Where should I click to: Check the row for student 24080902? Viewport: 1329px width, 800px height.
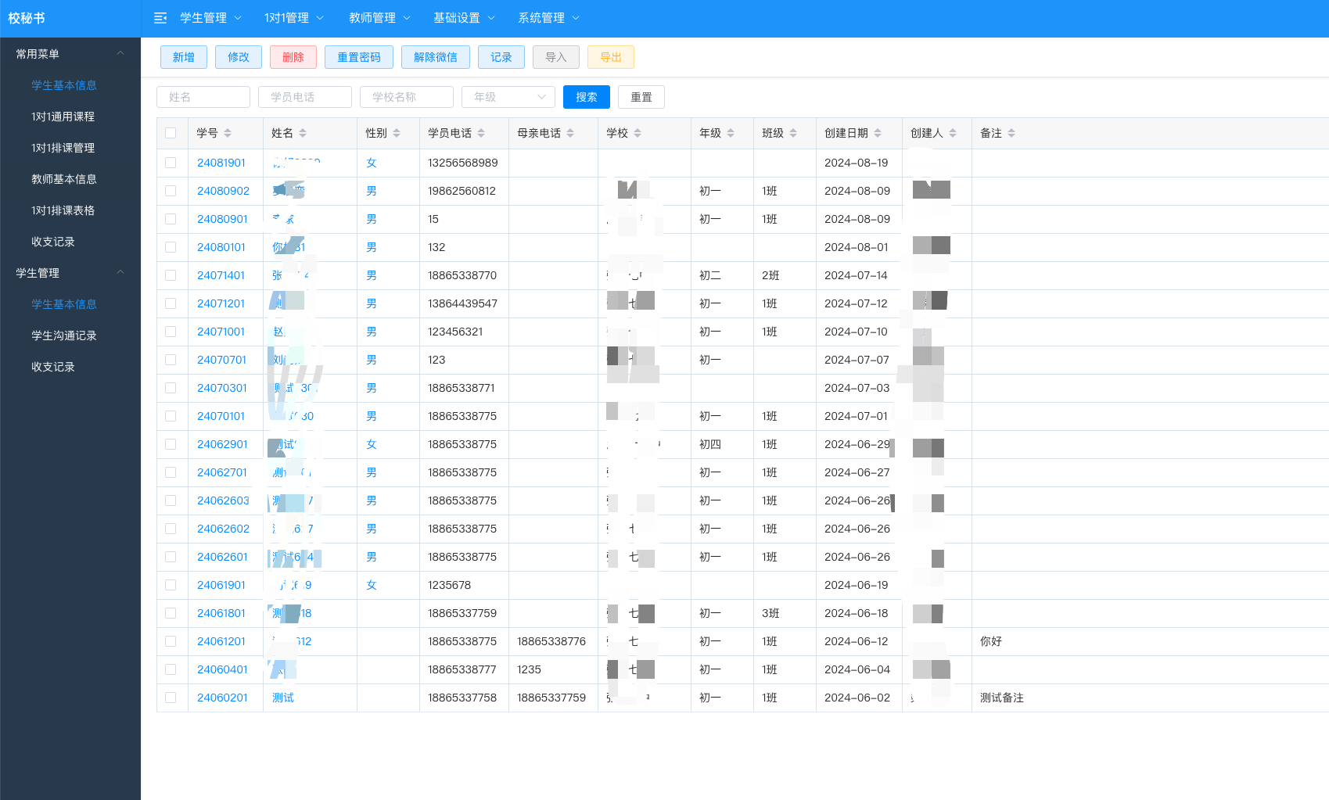(x=171, y=191)
